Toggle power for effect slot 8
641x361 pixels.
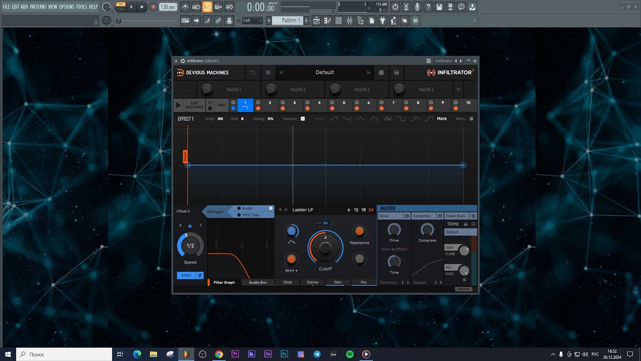pyautogui.click(x=406, y=102)
